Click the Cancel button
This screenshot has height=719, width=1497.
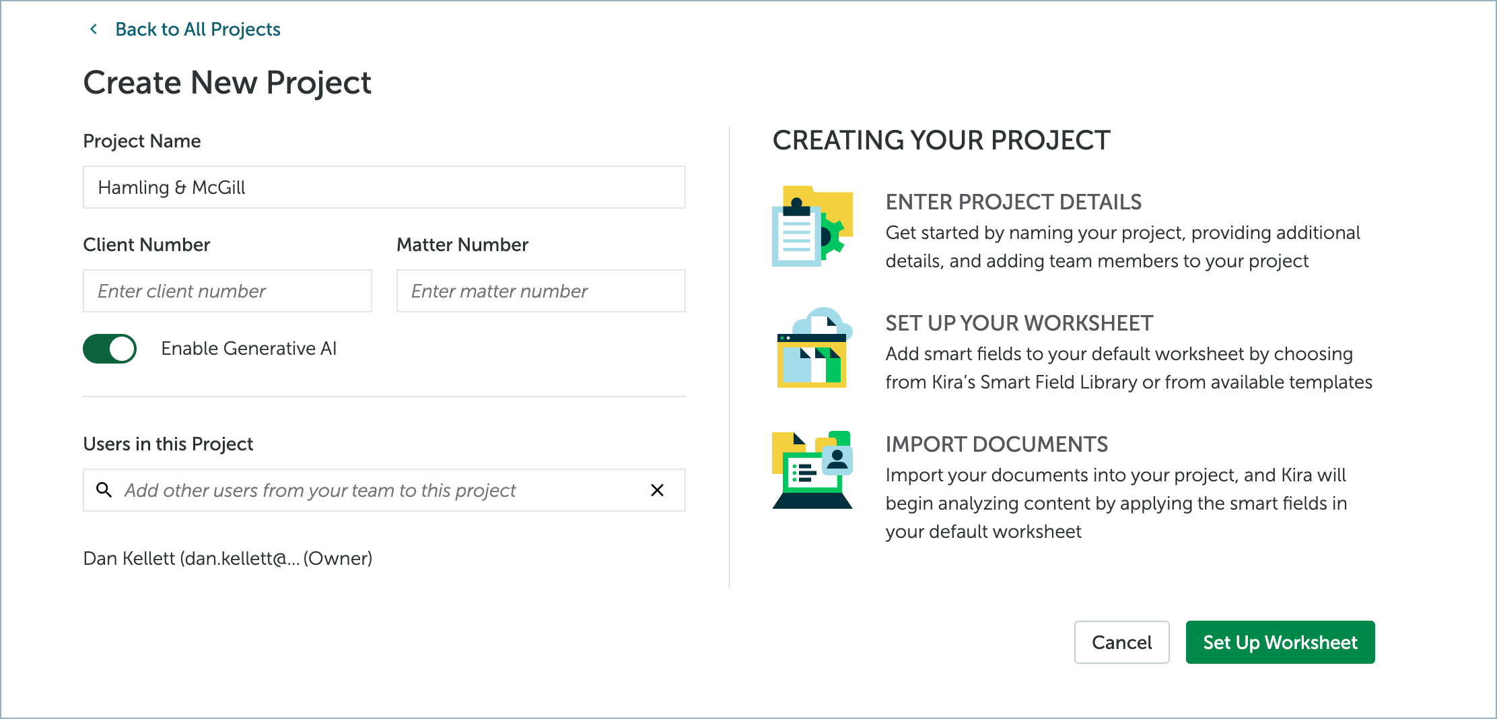point(1121,642)
